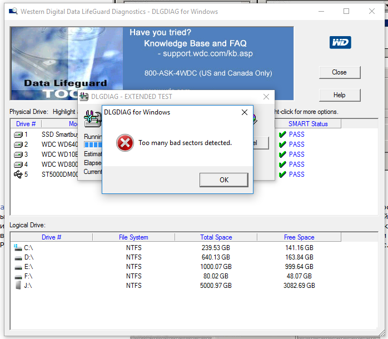The height and width of the screenshot is (339, 388).
Task: Click NTFS file system for C:\ row
Action: click(x=134, y=248)
